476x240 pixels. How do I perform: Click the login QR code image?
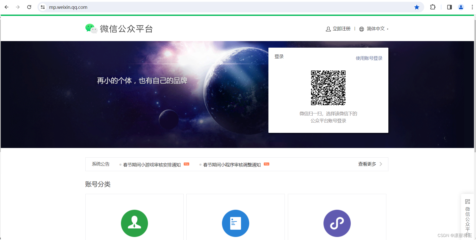(x=328, y=88)
